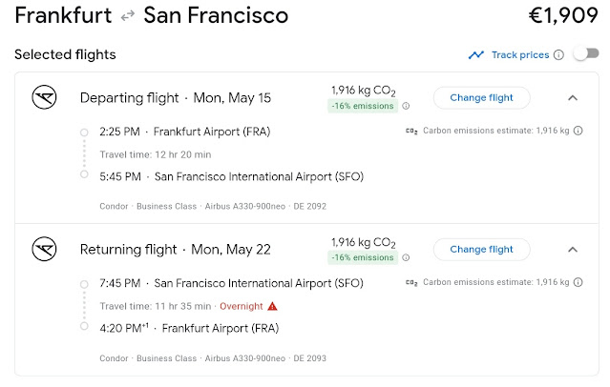Screen dimensions: 610x387
Task: Click departing carbon emissions estimate info icon
Action: [578, 131]
